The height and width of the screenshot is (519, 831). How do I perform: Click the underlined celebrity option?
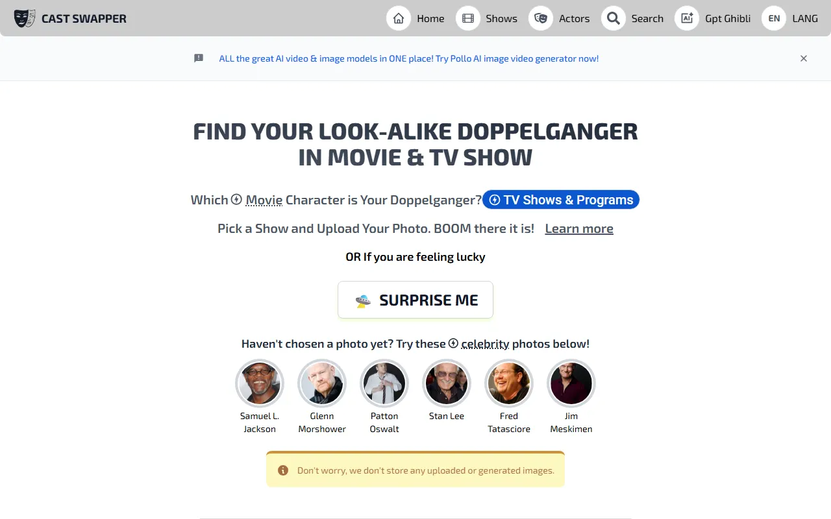click(485, 344)
